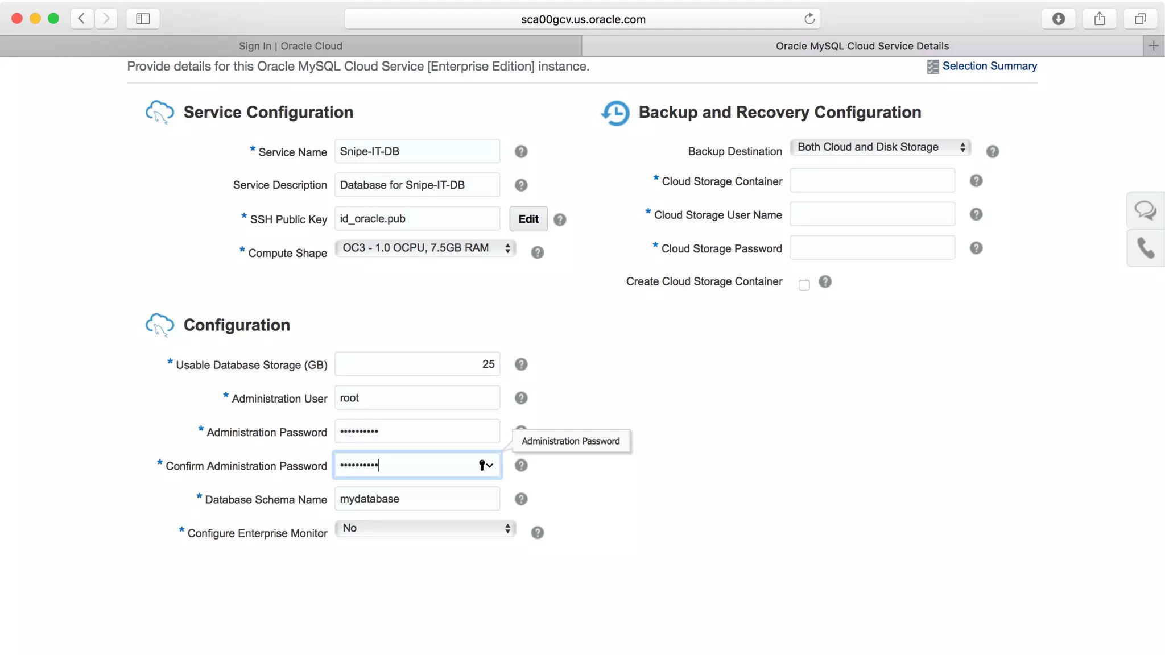1165x655 pixels.
Task: Open the chat bubble icon on right edge
Action: pos(1145,211)
